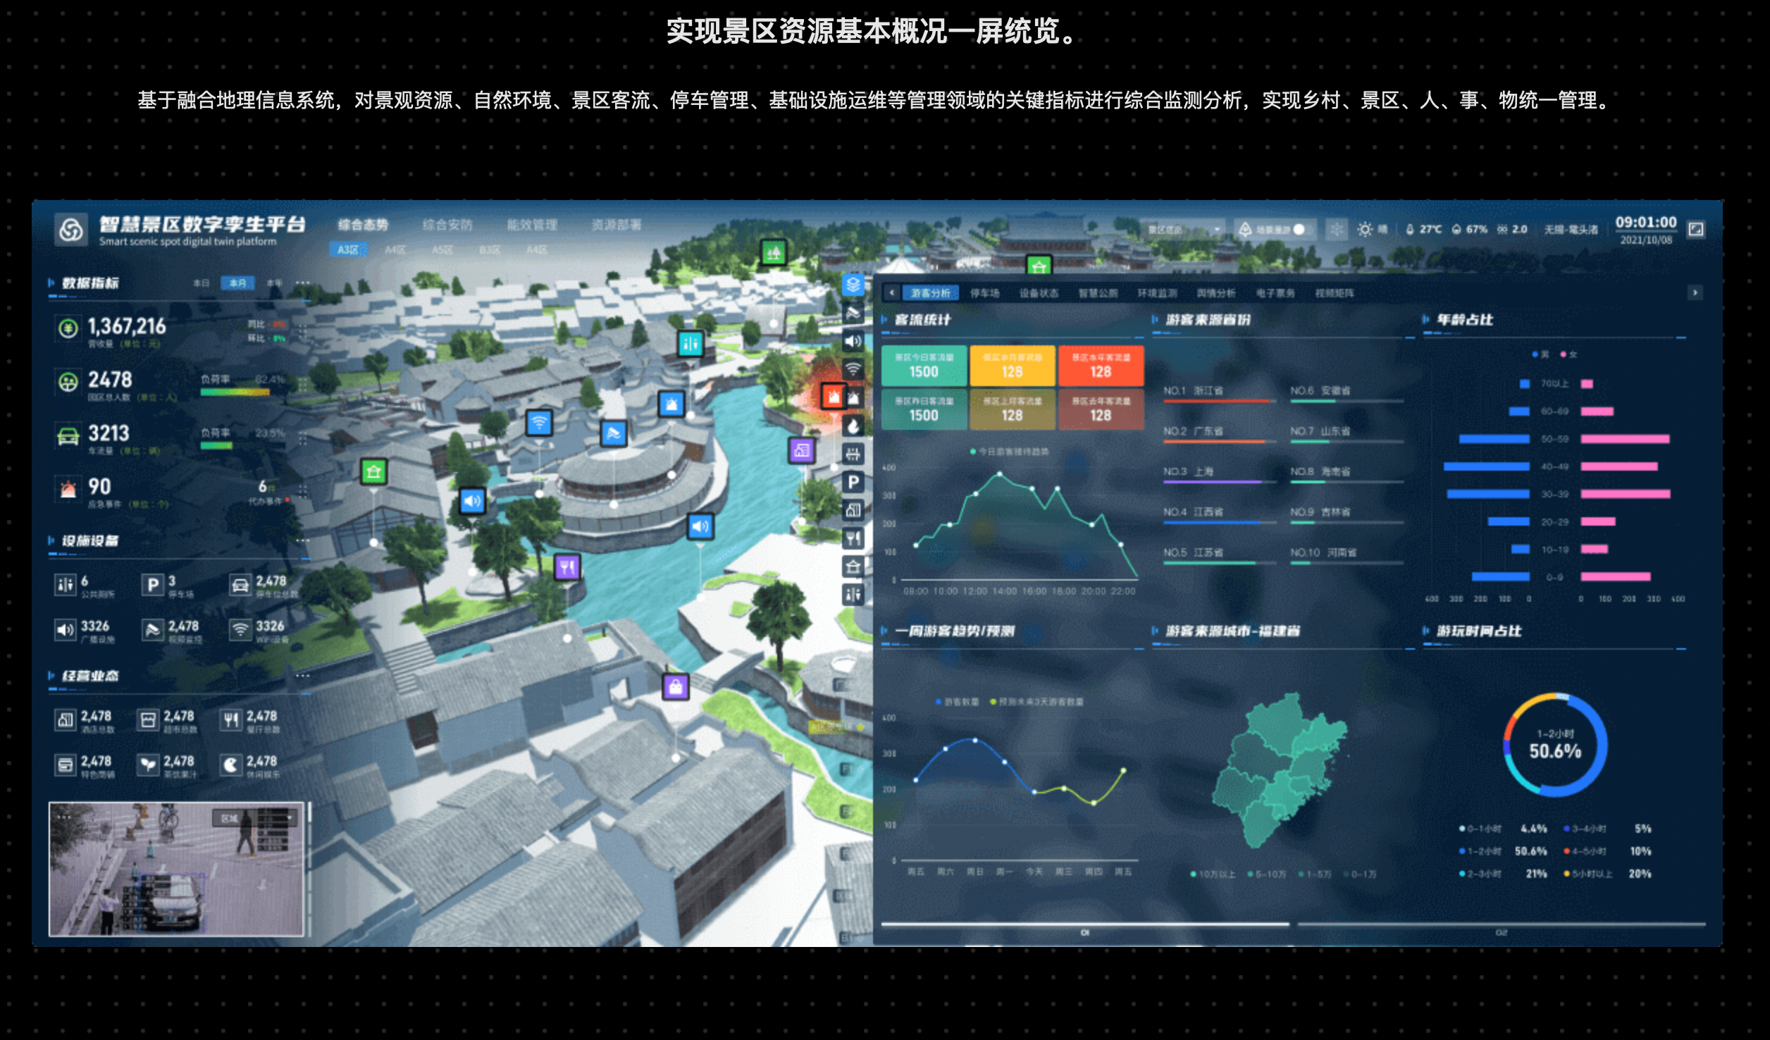Viewport: 1770px width, 1040px height.
Task: Switch to the 设备状态 tab
Action: [x=1039, y=293]
